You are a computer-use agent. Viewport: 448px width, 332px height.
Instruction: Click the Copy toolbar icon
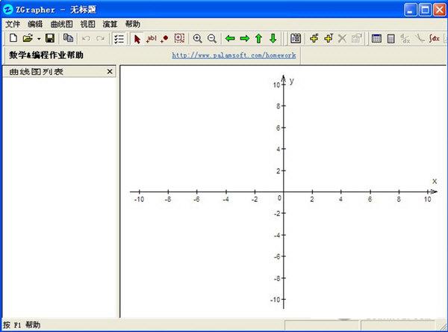(68, 38)
